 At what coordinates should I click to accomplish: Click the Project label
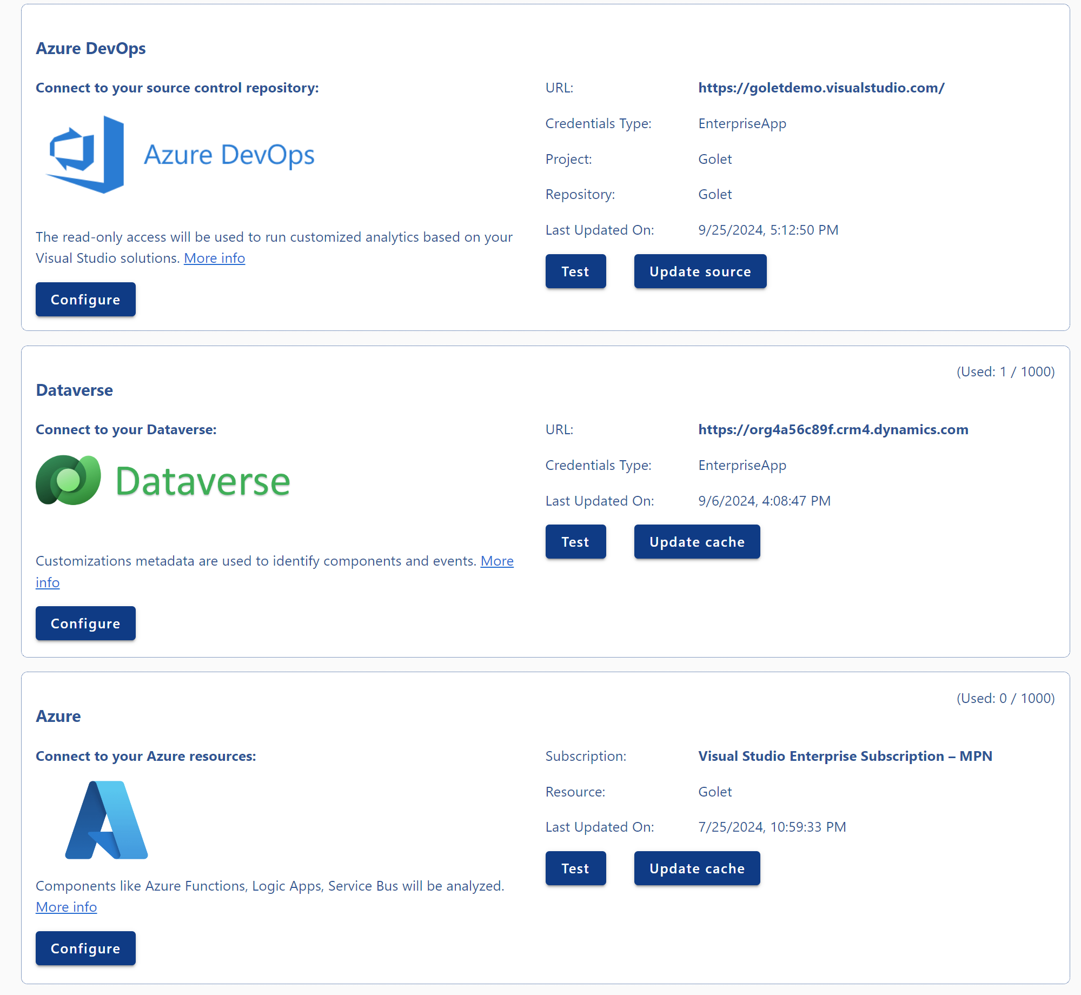[569, 160]
